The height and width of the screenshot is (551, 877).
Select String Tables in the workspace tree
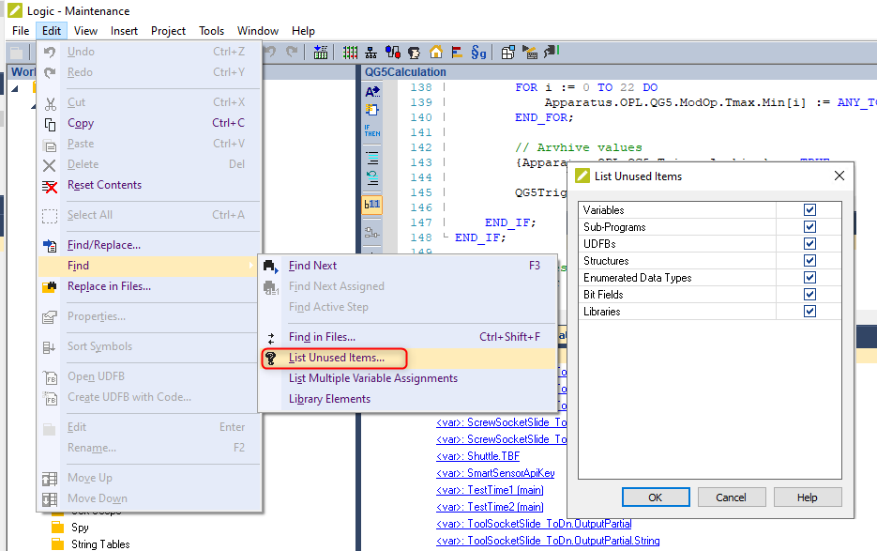tap(100, 543)
